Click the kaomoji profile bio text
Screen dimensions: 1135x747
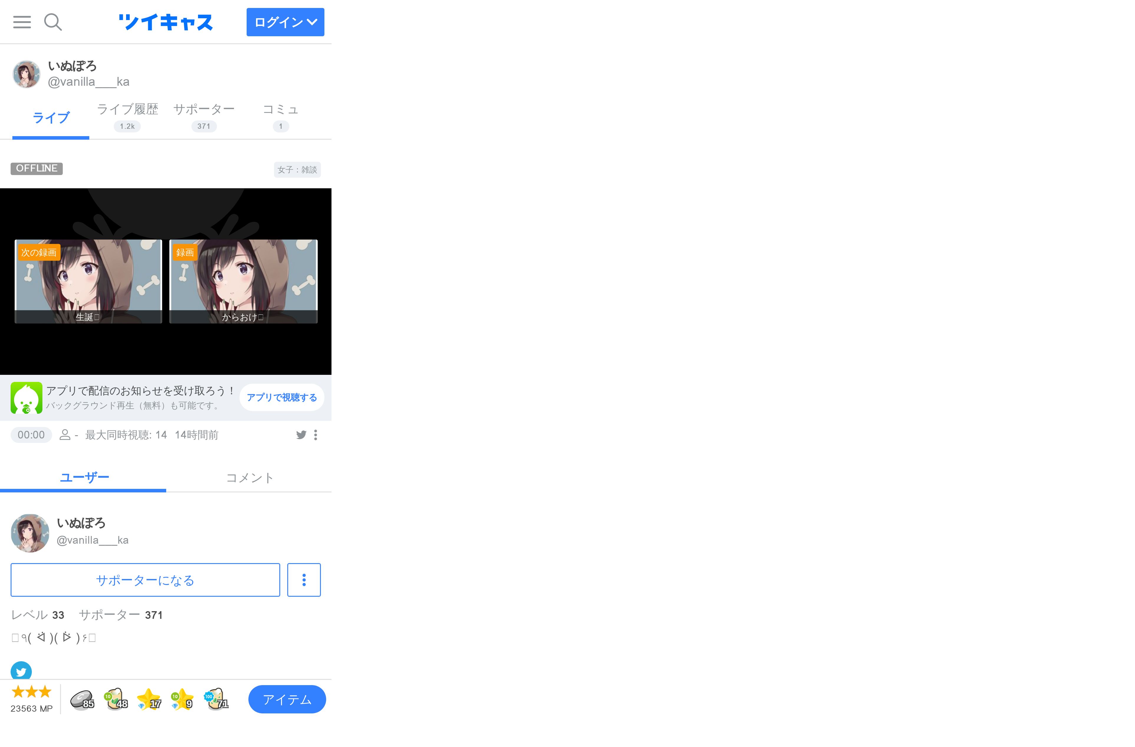tap(53, 637)
